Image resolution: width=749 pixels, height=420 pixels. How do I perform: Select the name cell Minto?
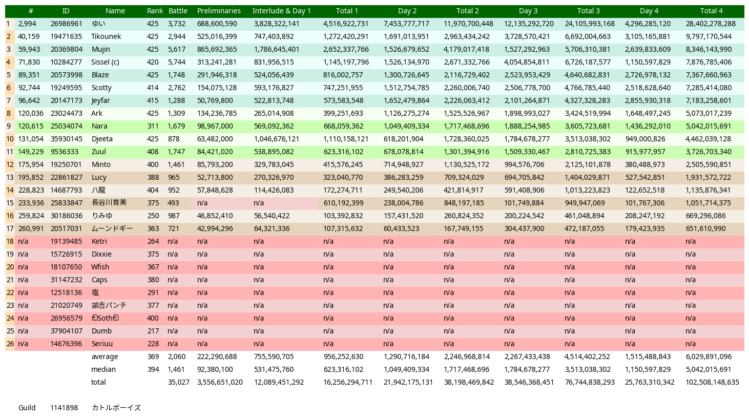(x=101, y=164)
